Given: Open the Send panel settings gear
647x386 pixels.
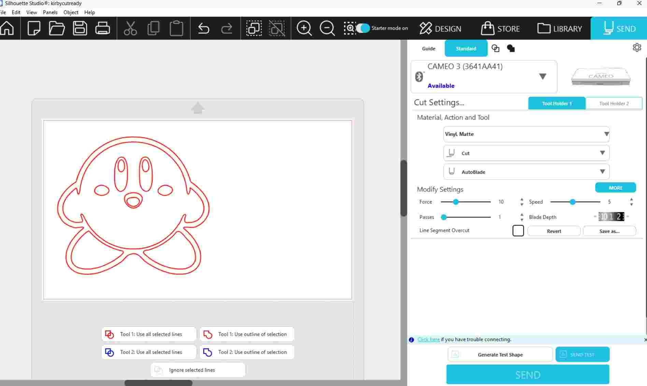Looking at the screenshot, I should (637, 47).
